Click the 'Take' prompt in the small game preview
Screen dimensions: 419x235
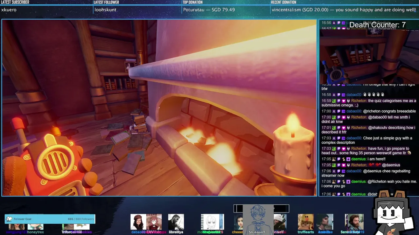[x=369, y=60]
